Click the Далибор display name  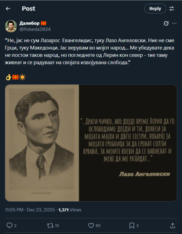(x=30, y=23)
